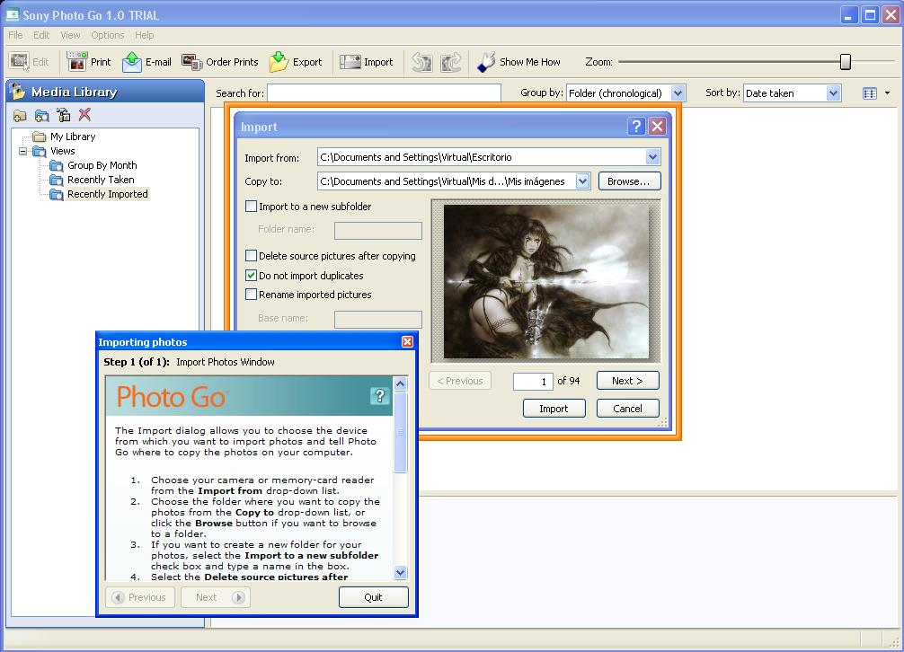
Task: Select the Views tree item
Action: click(62, 151)
